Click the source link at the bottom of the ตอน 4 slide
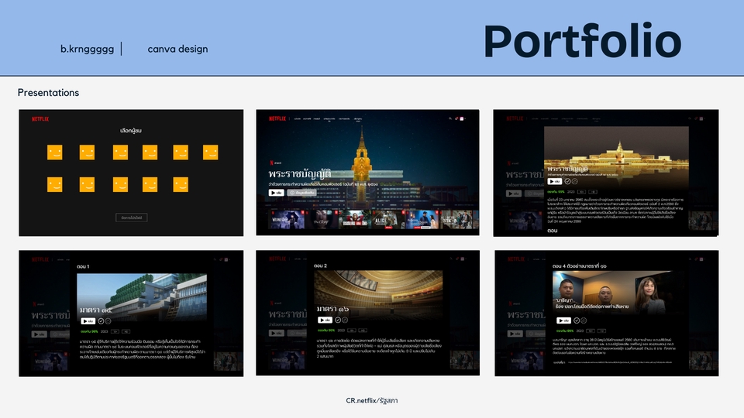This screenshot has height=418, width=744. tap(618, 362)
